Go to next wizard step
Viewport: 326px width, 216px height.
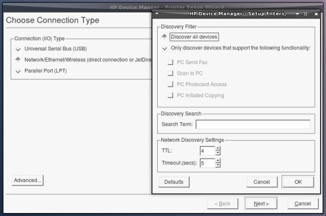(x=261, y=204)
